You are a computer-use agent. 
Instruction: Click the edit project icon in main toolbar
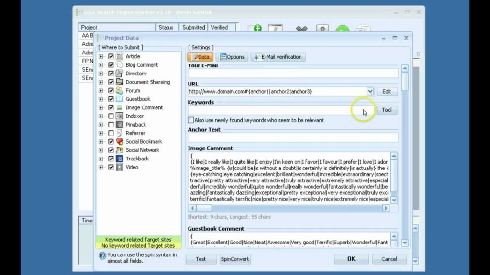[275, 28]
